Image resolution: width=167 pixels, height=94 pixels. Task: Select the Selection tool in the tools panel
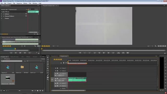click(x=48, y=57)
